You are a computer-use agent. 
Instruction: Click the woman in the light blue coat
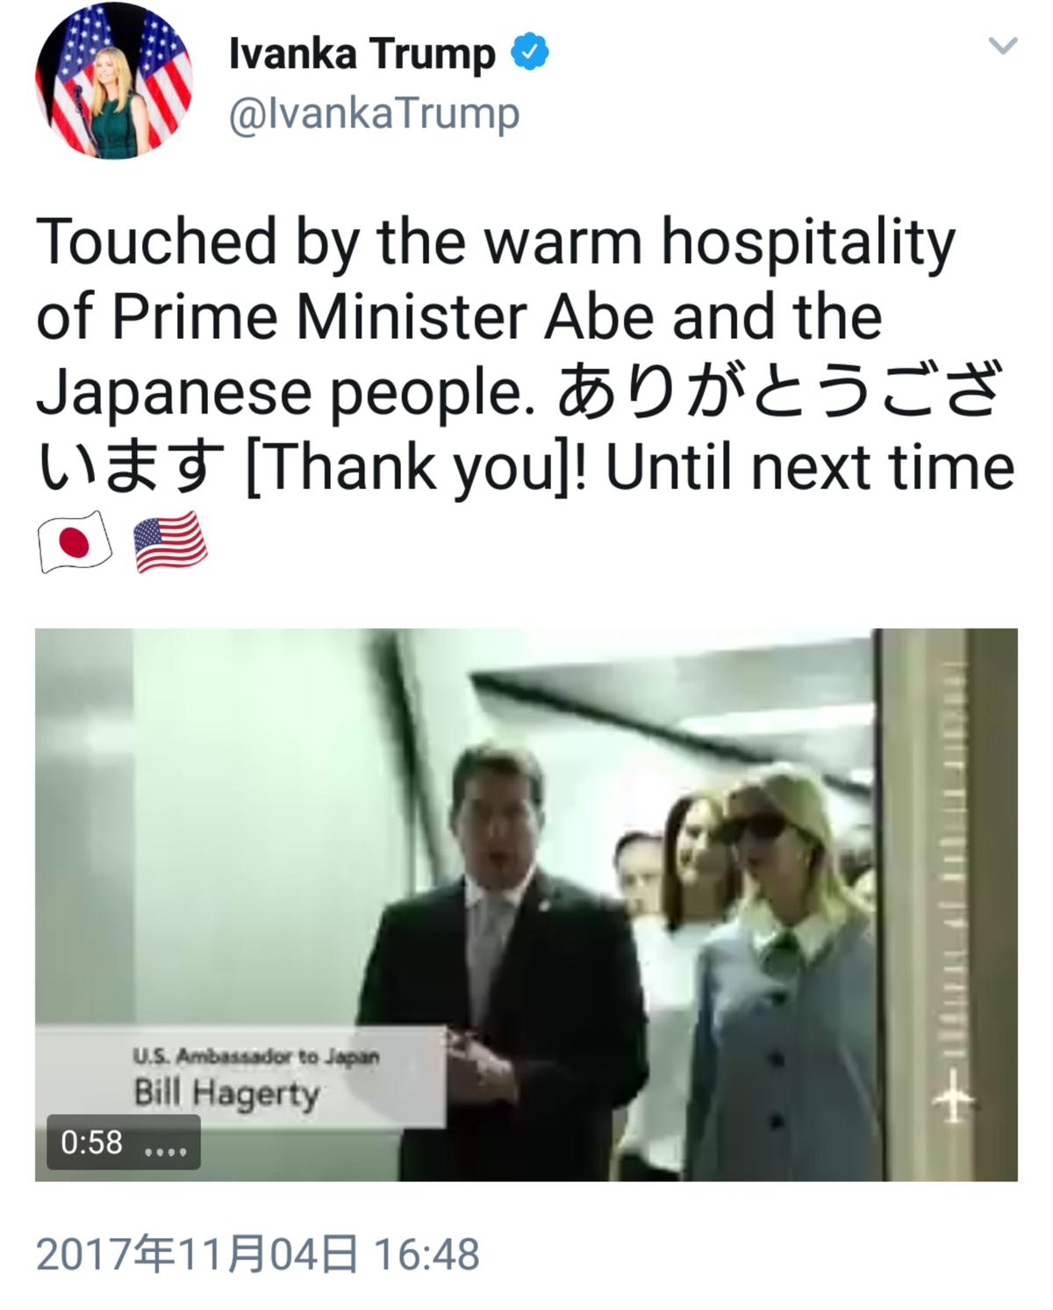(781, 975)
